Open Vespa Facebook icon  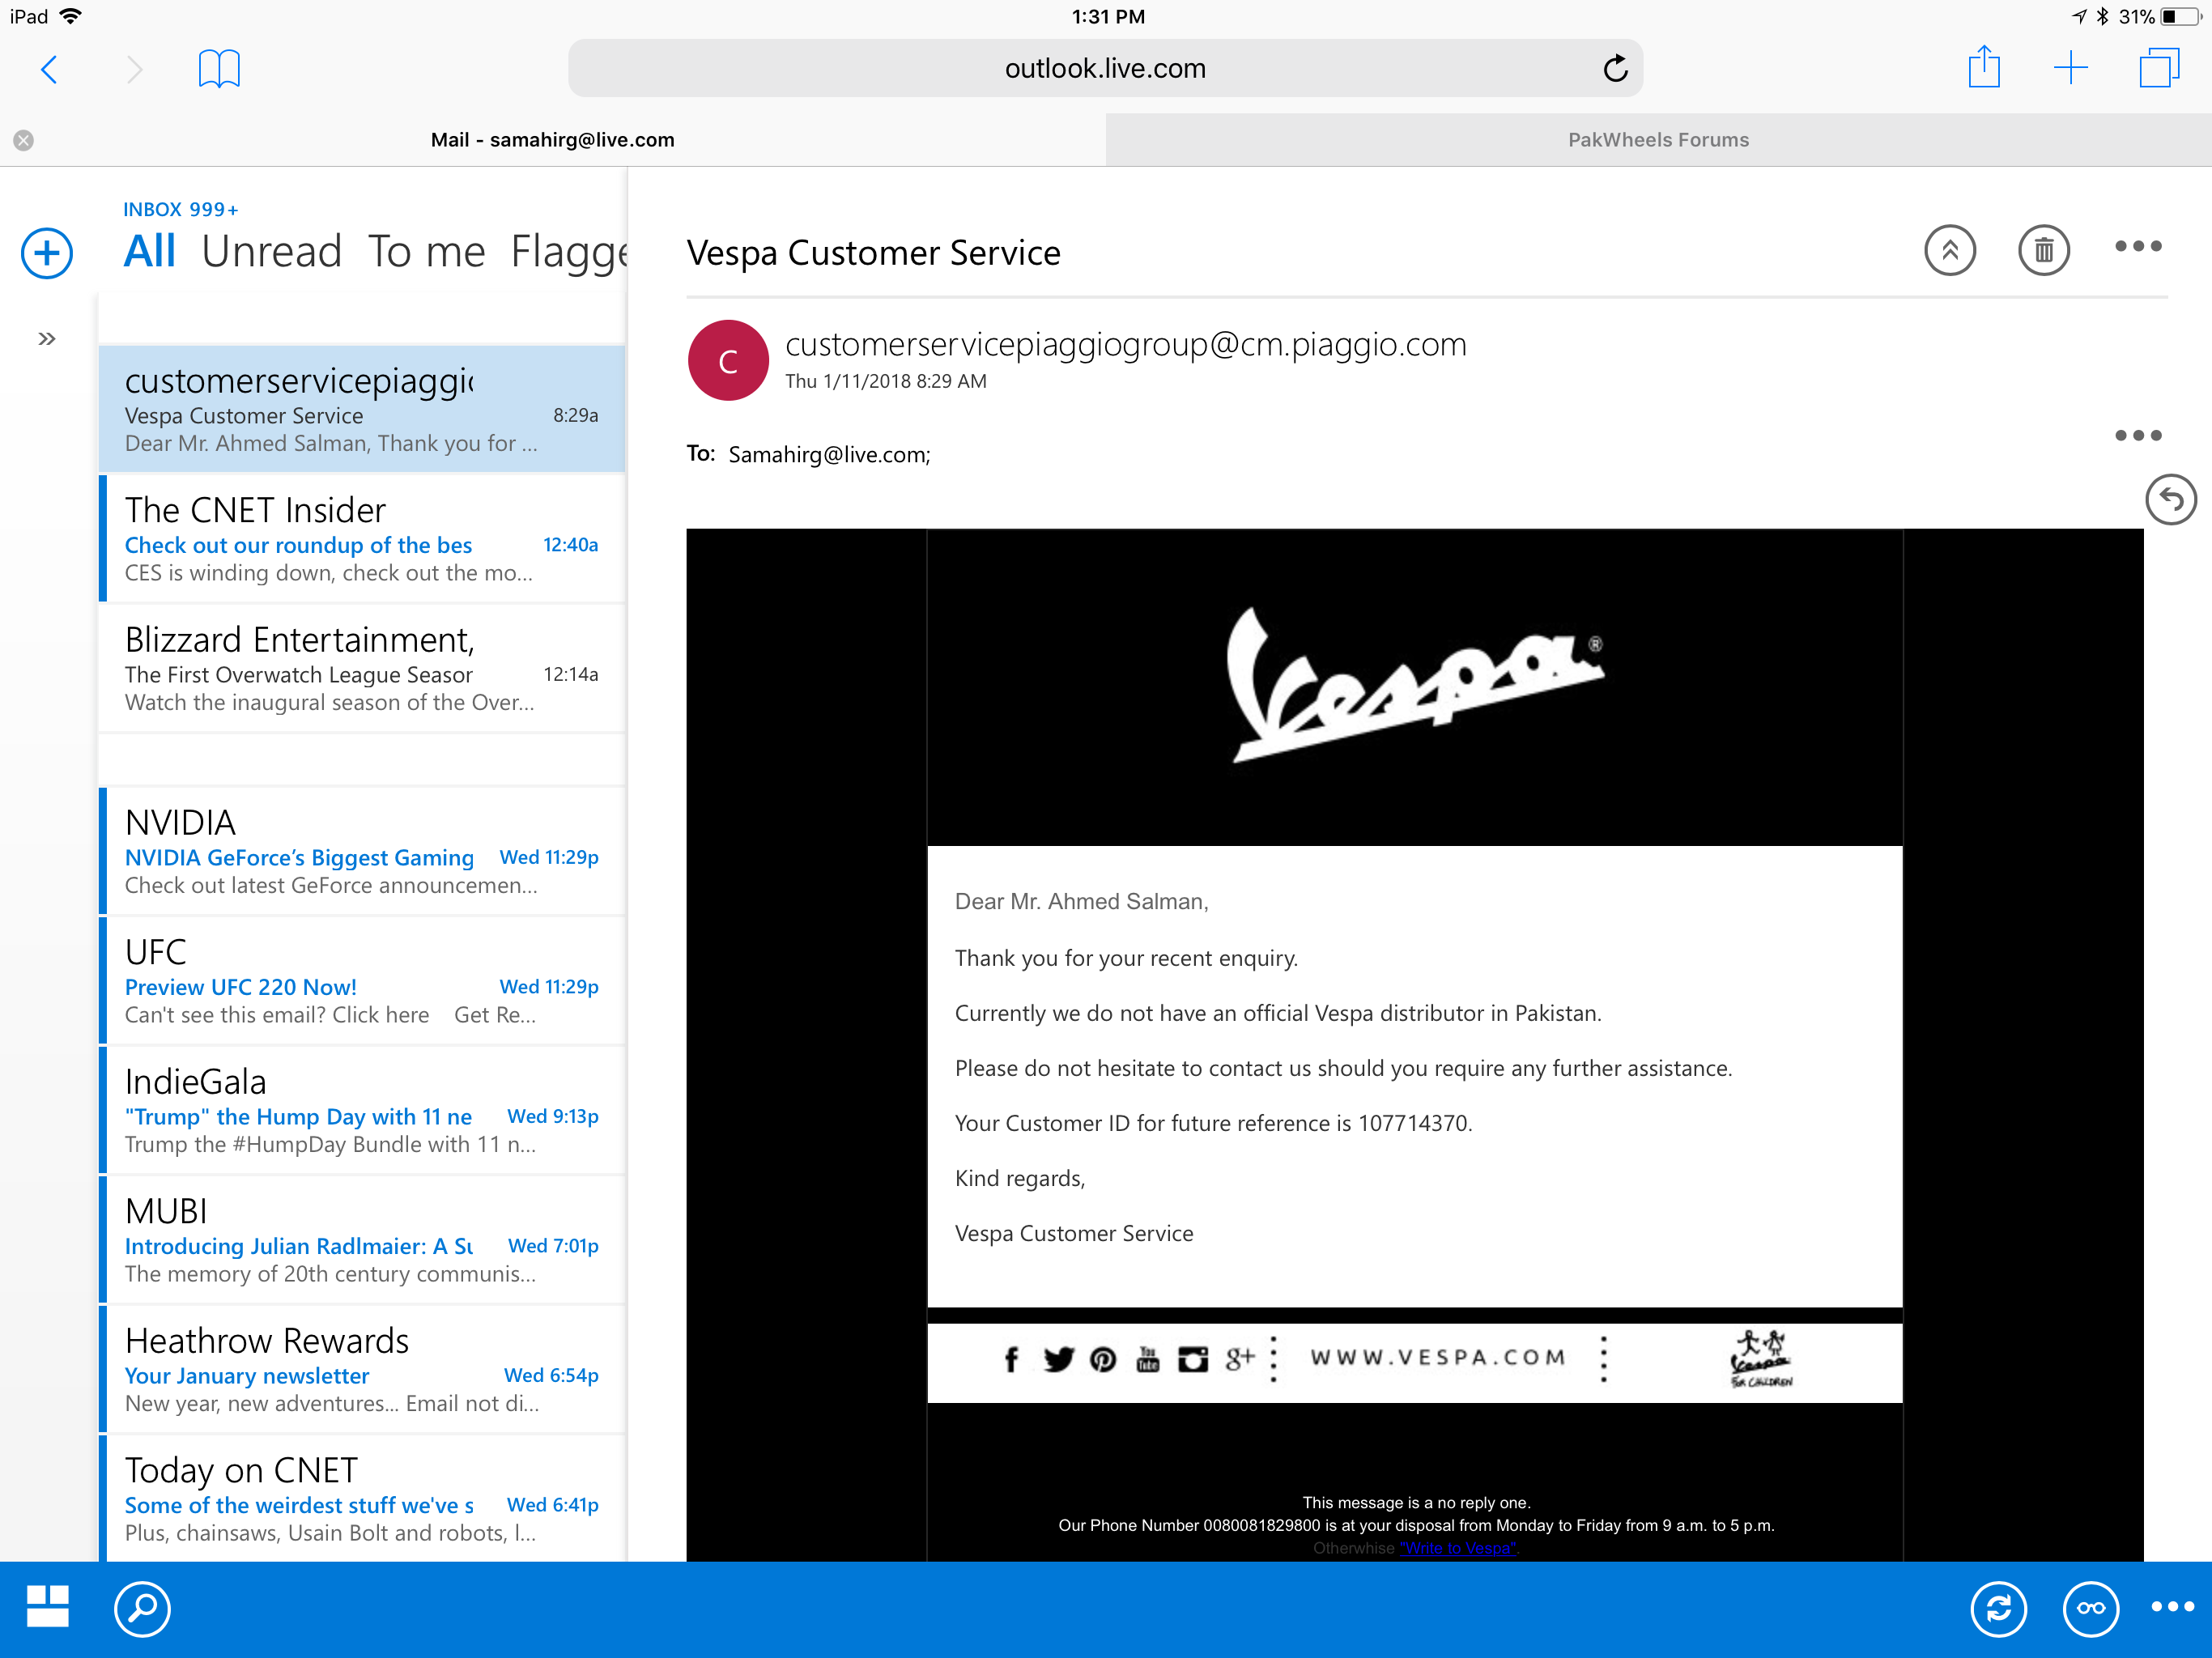[1011, 1359]
